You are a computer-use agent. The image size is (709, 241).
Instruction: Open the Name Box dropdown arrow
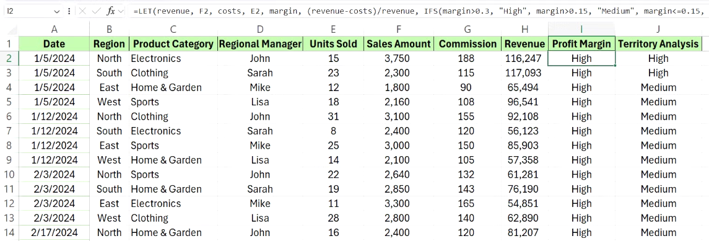coord(56,11)
